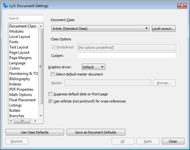Image resolution: width=190 pixels, height=150 pixels.
Task: Select Text Layout in the sidebar
Action: (x=24, y=47)
